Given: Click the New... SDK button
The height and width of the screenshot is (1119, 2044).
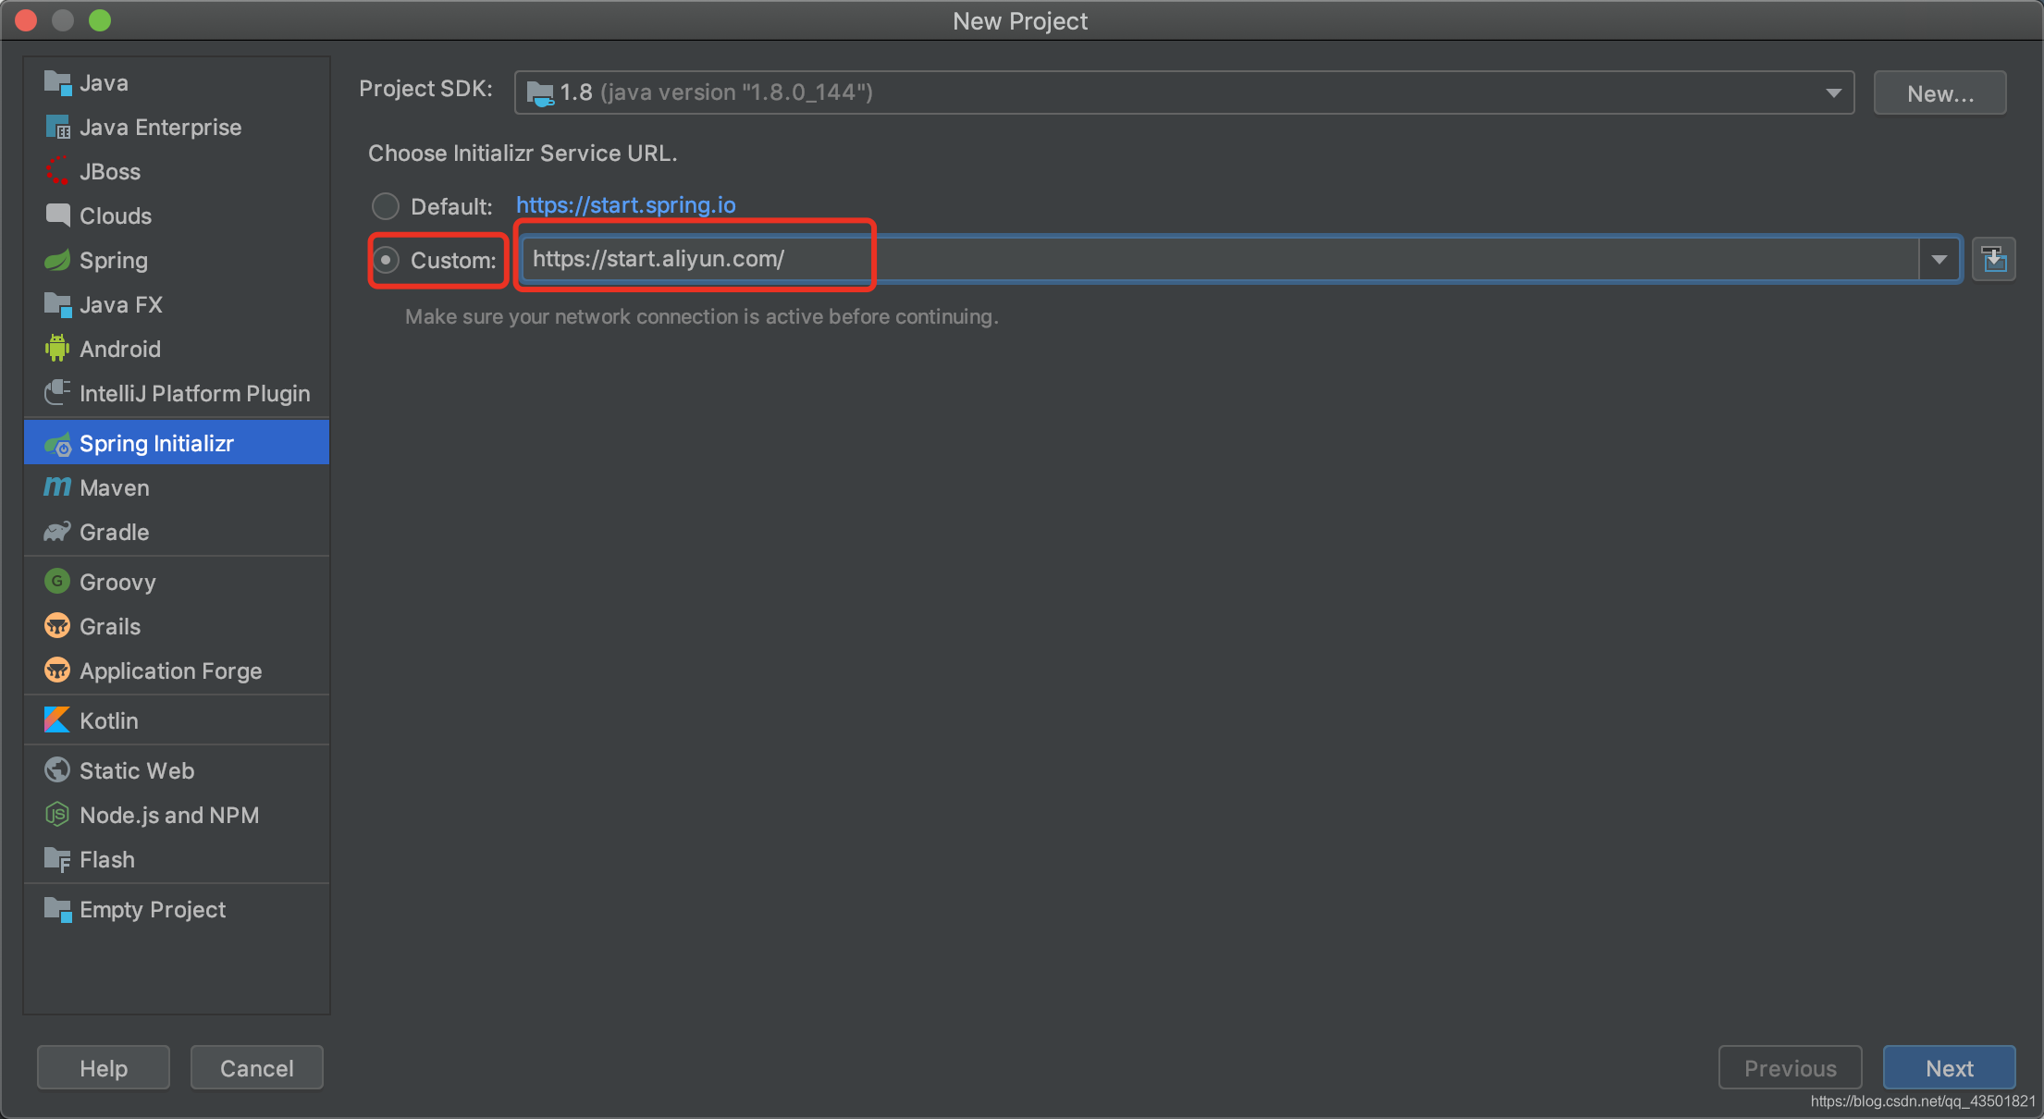Looking at the screenshot, I should [1940, 92].
